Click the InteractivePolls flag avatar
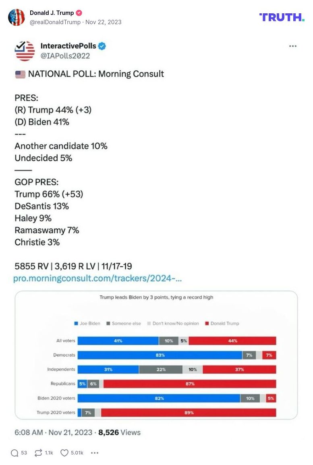This screenshot has height=465, width=313. 25,51
